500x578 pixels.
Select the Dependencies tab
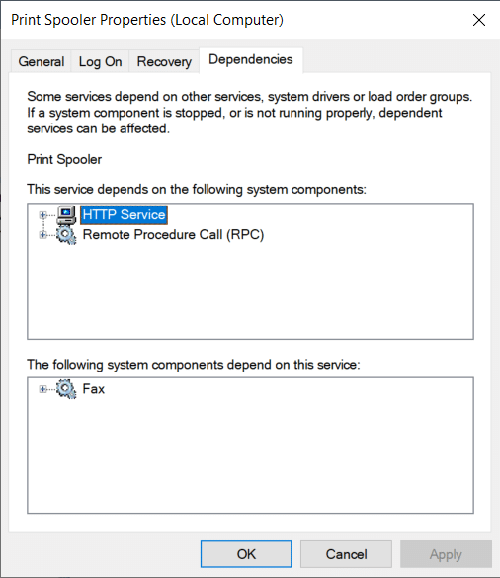tap(251, 59)
